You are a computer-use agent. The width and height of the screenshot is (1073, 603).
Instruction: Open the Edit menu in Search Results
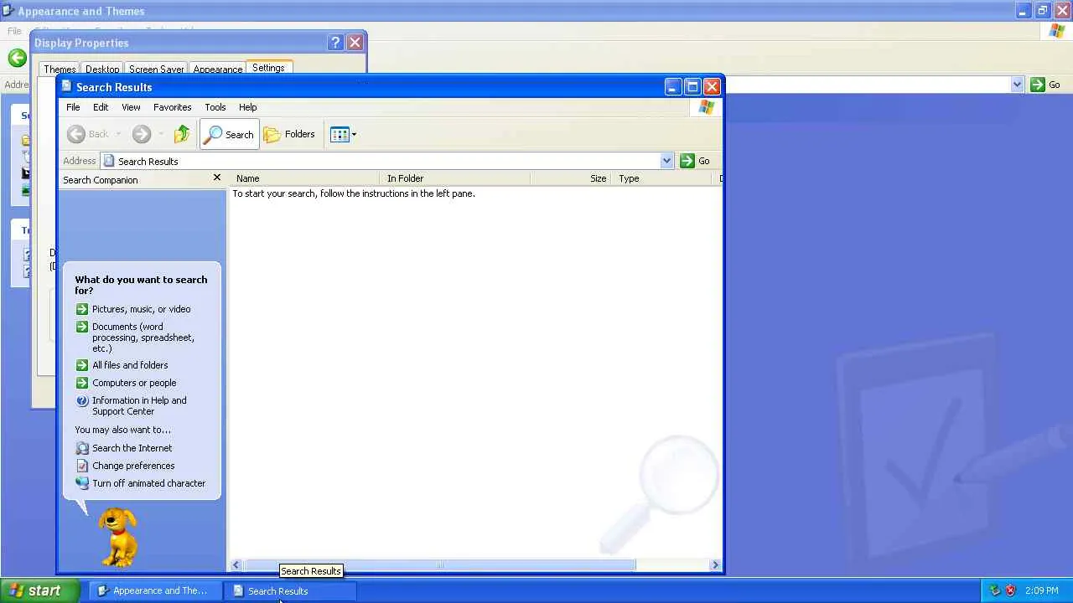(101, 107)
